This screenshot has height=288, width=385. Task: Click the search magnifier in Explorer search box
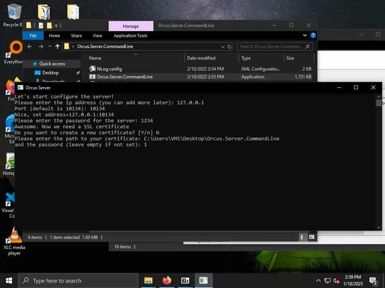(307, 46)
